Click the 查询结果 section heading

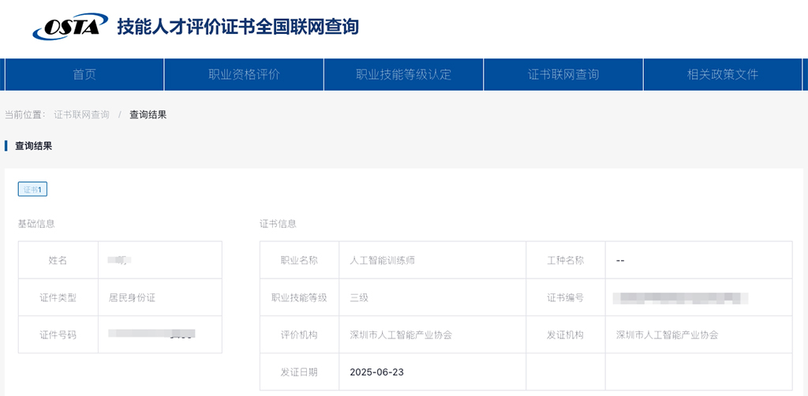[x=33, y=146]
